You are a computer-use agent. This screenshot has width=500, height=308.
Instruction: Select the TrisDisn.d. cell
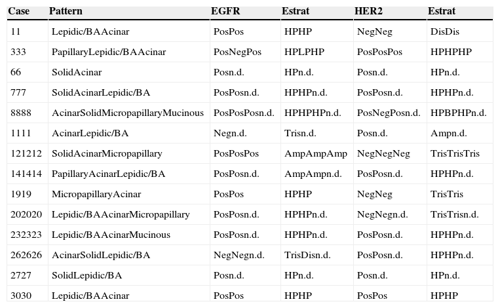click(x=307, y=256)
